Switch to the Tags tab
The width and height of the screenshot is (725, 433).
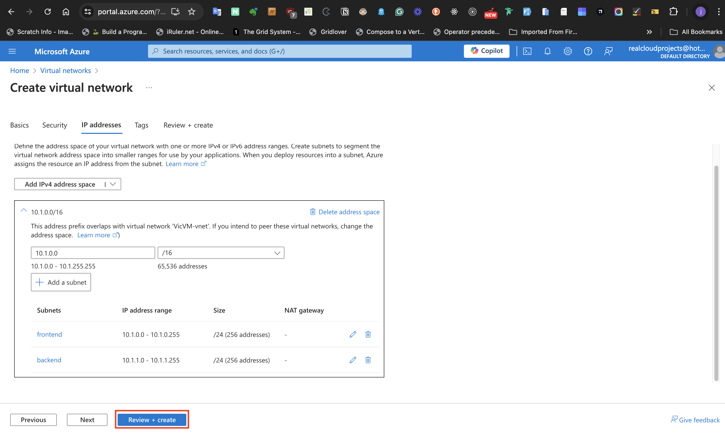(x=141, y=125)
